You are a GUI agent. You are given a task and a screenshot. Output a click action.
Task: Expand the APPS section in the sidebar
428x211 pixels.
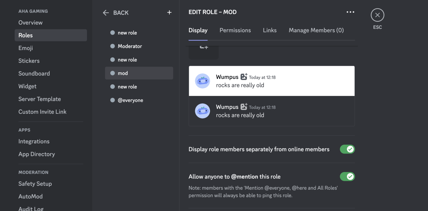(x=24, y=130)
